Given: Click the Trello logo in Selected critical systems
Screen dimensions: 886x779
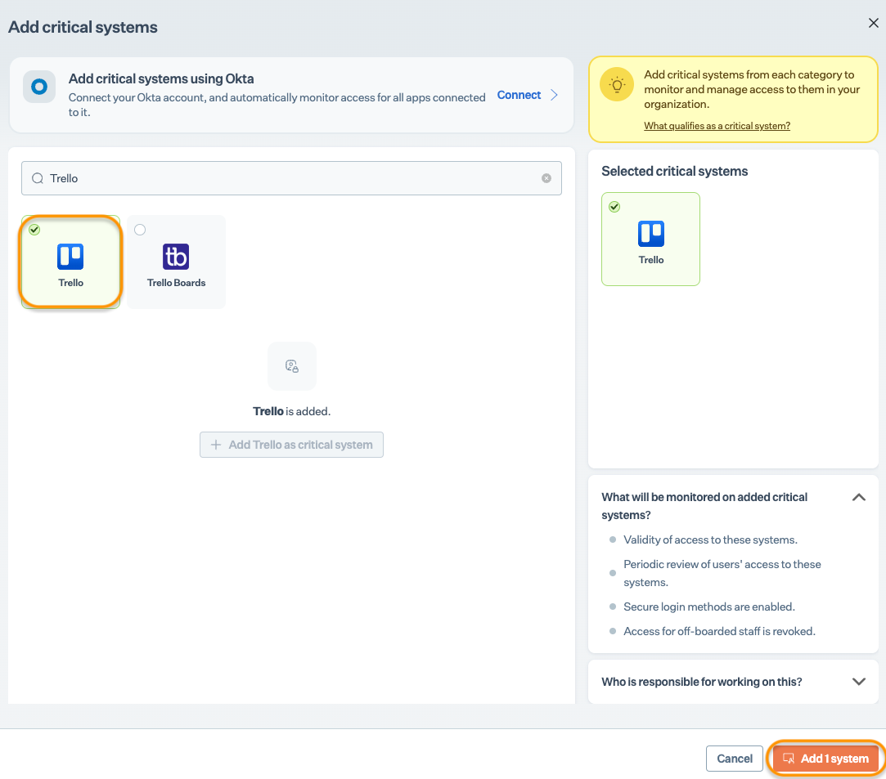Looking at the screenshot, I should (x=651, y=234).
